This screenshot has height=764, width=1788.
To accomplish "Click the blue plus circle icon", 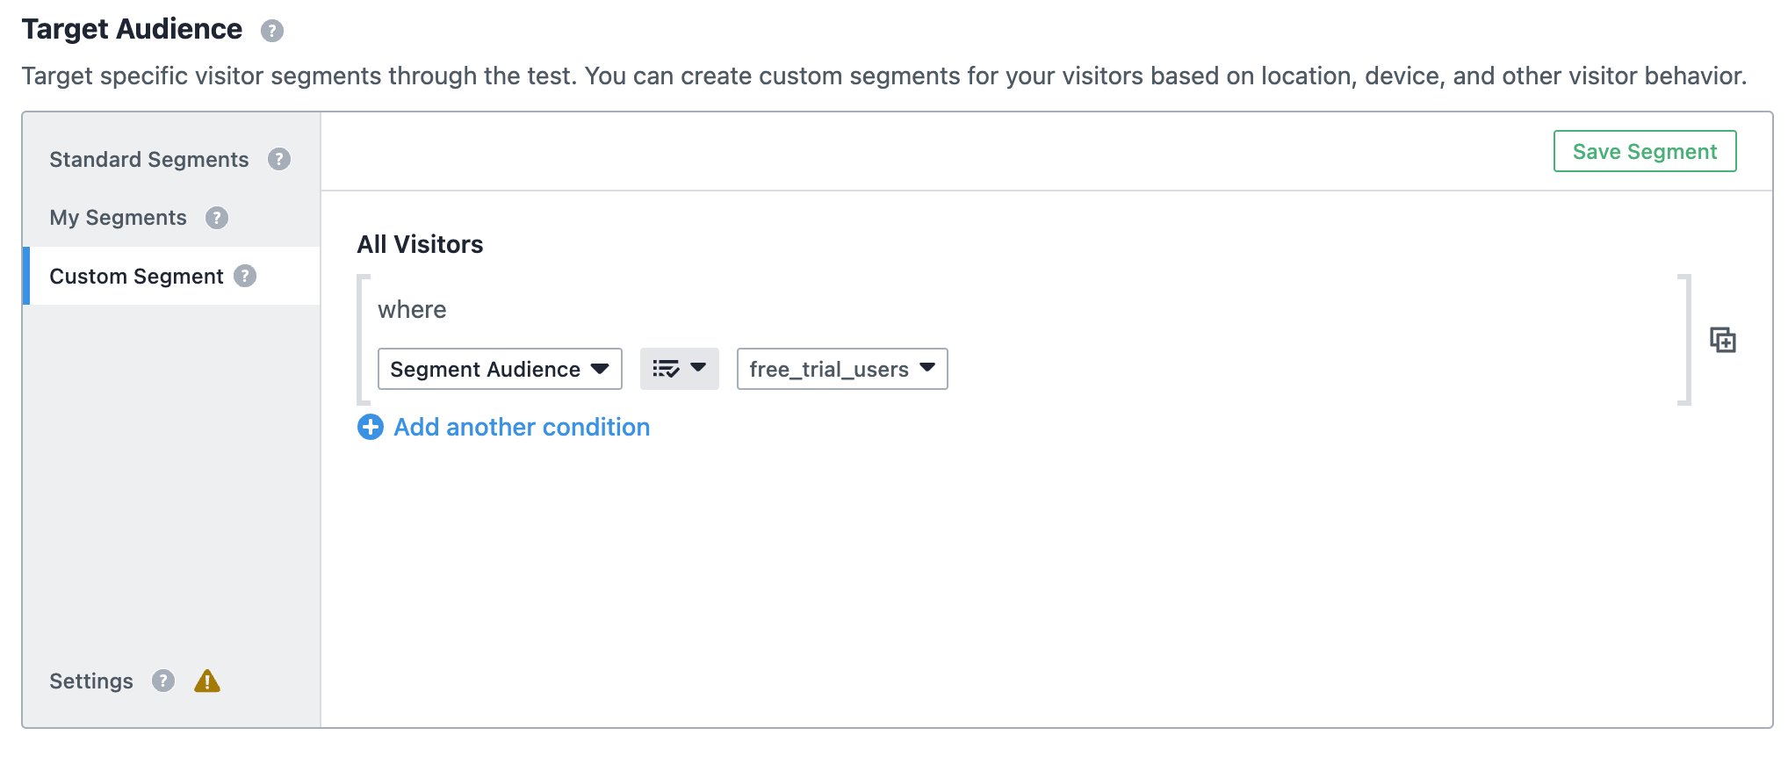I will click(x=371, y=427).
